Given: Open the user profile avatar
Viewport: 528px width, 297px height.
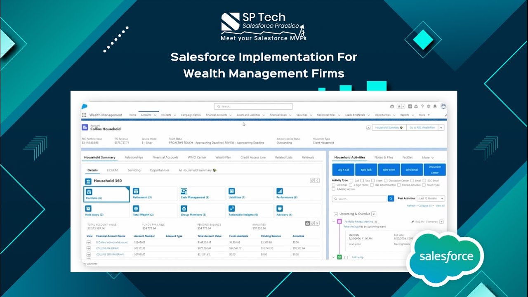Looking at the screenshot, I should 443,106.
